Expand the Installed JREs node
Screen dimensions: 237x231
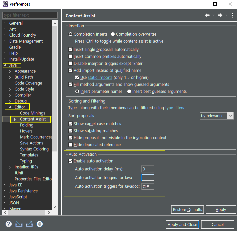click(10, 167)
